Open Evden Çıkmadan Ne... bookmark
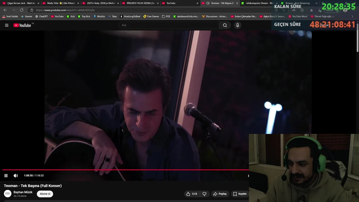Viewport: 359px width, 202px height. click(x=243, y=17)
